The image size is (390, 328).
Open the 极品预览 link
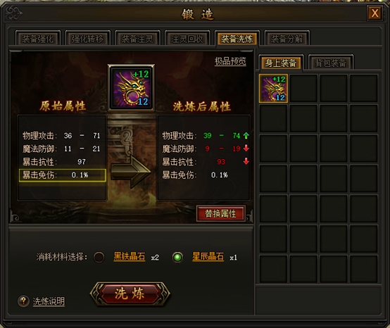click(x=230, y=61)
